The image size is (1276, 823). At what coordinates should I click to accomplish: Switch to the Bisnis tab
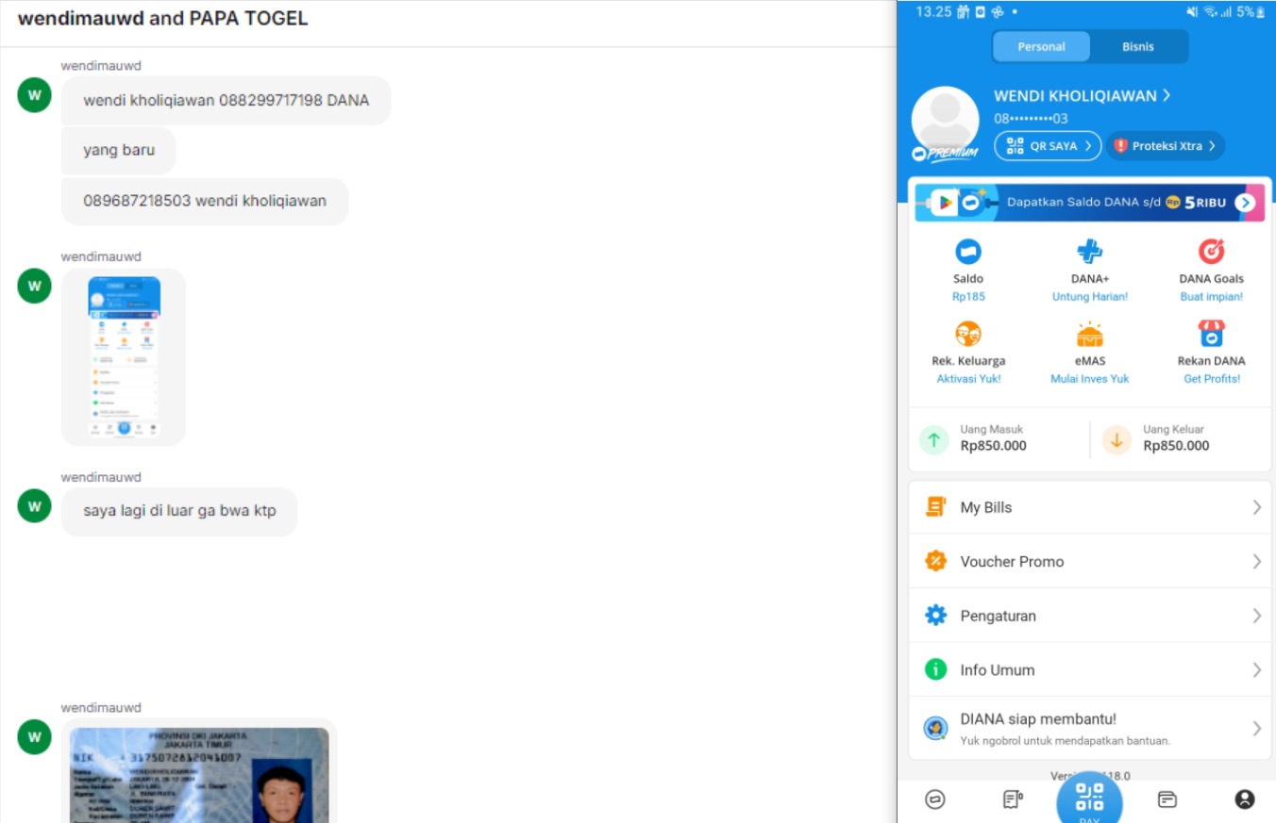(1138, 46)
